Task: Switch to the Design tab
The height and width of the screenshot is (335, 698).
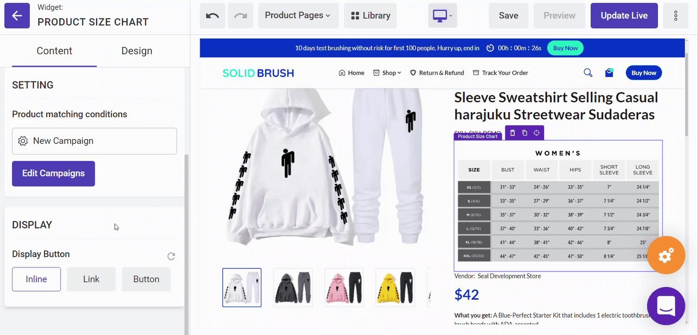Action: [x=137, y=51]
